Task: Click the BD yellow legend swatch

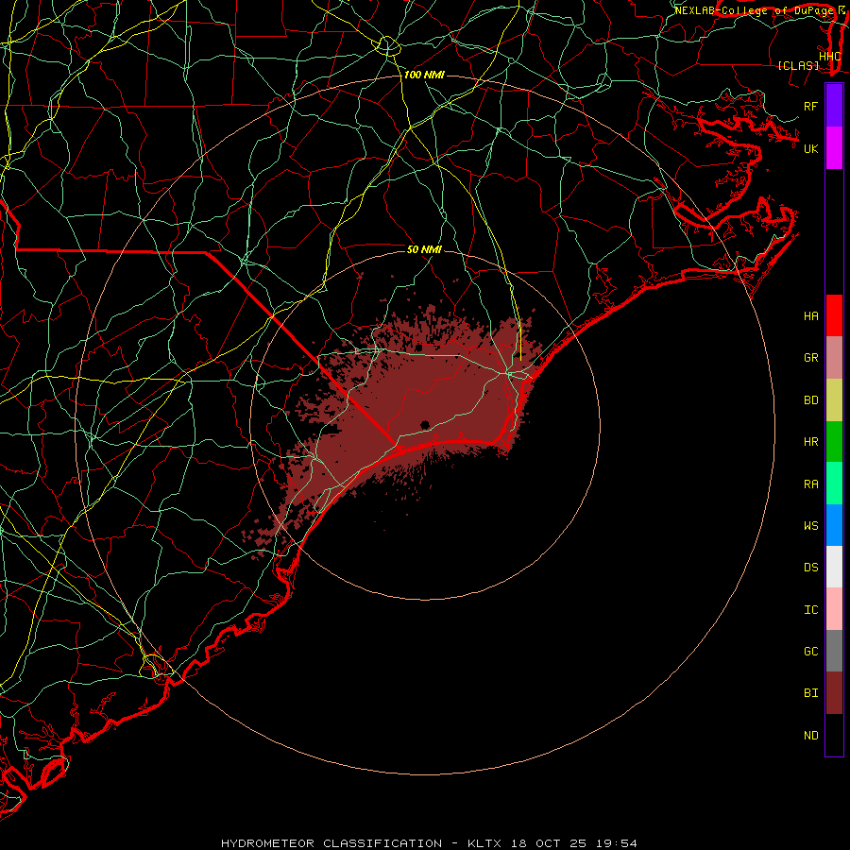Action: click(x=834, y=400)
